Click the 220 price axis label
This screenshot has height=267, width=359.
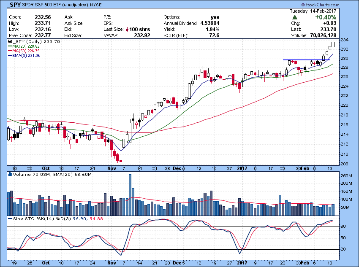345,105
